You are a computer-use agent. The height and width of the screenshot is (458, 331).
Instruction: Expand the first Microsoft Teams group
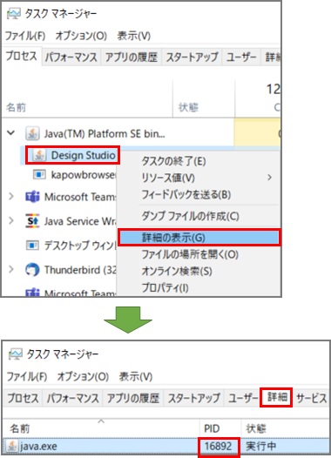point(11,196)
